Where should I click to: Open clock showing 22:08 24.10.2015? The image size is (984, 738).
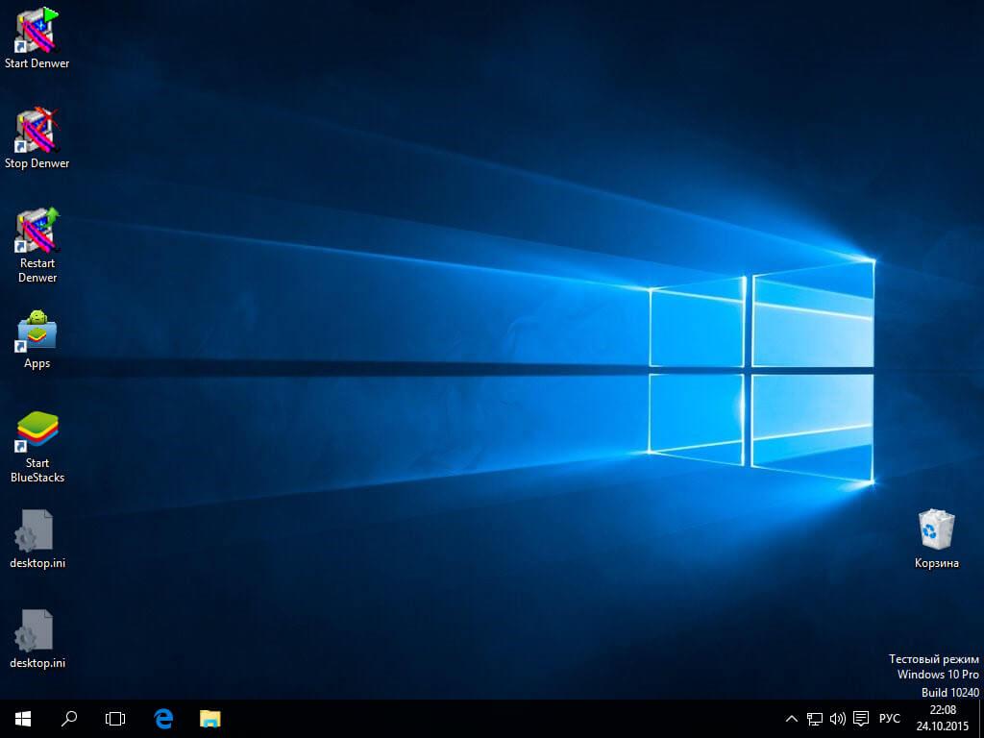tap(943, 719)
